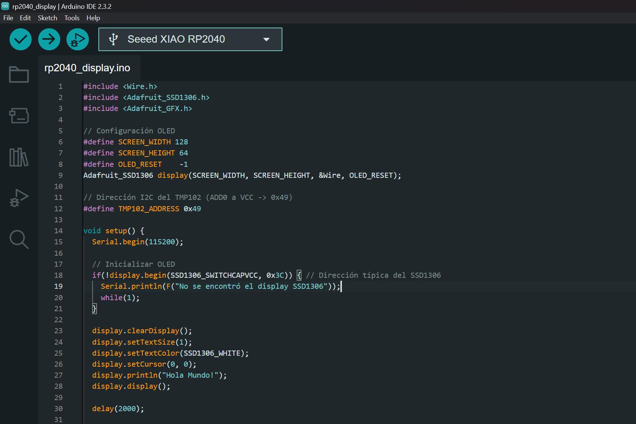Start debugging with the toolbar debug button
The height and width of the screenshot is (424, 636).
pyautogui.click(x=77, y=39)
